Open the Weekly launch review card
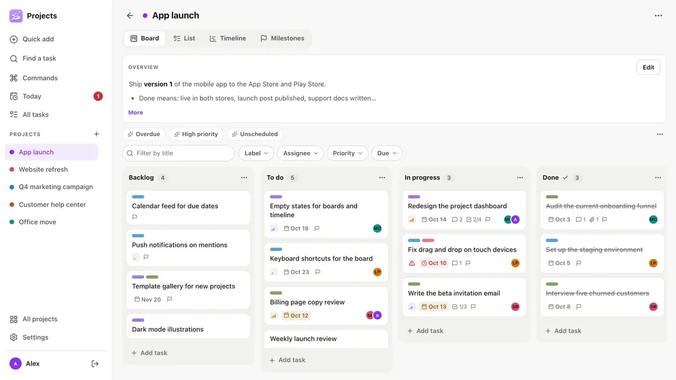This screenshot has height=380, width=676. (326, 339)
